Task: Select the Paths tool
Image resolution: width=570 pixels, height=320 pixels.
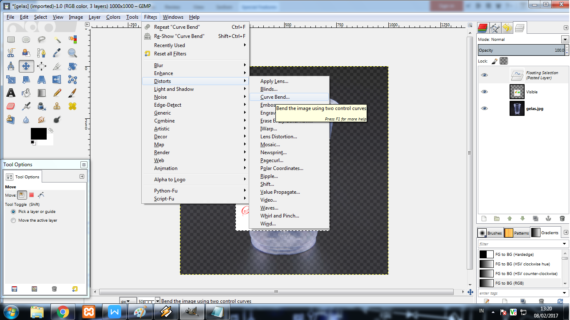Action: (42, 52)
